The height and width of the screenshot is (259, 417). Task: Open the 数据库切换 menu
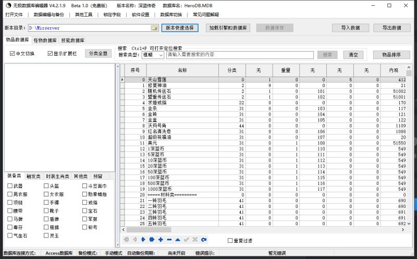pos(171,15)
